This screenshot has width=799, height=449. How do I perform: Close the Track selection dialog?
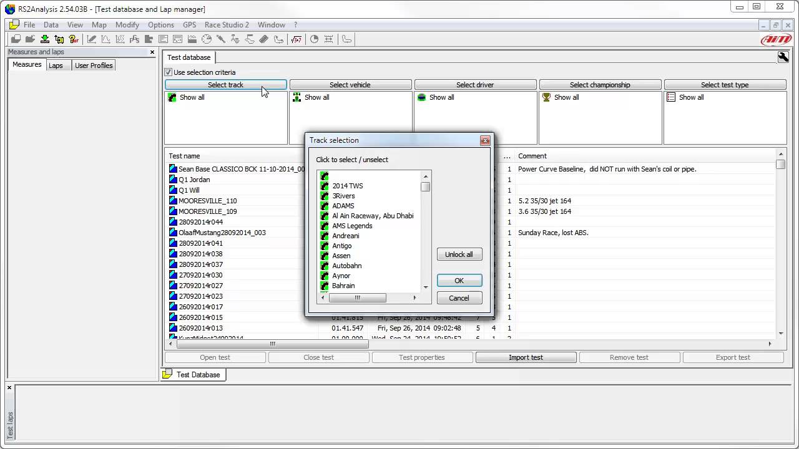coord(485,140)
